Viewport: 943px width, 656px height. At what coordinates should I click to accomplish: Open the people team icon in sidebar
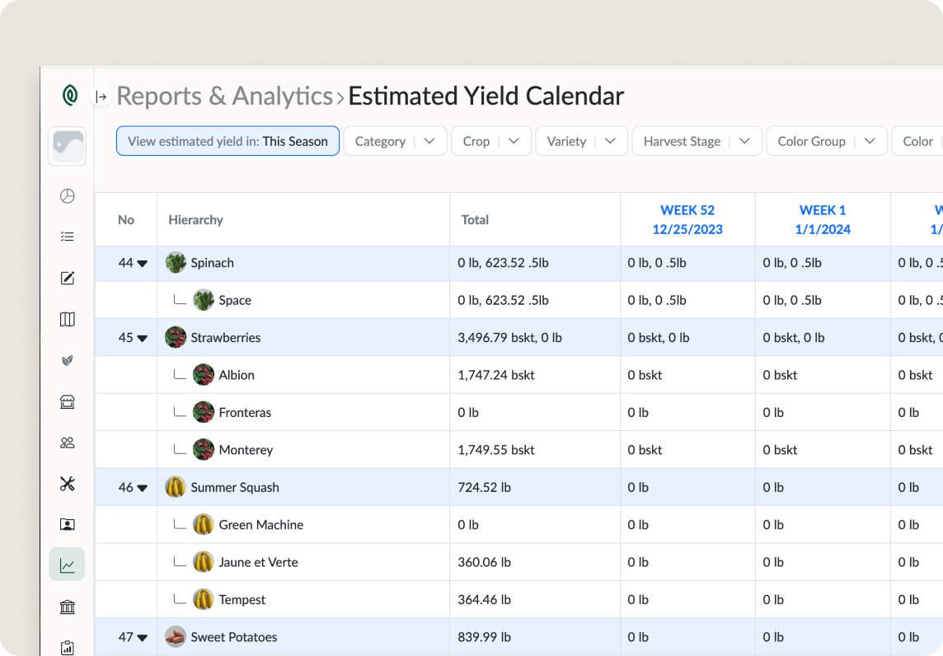point(68,443)
